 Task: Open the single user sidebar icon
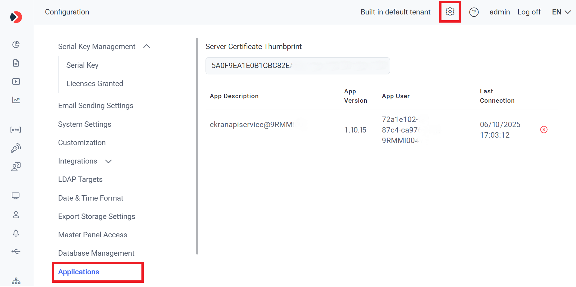coord(16,215)
